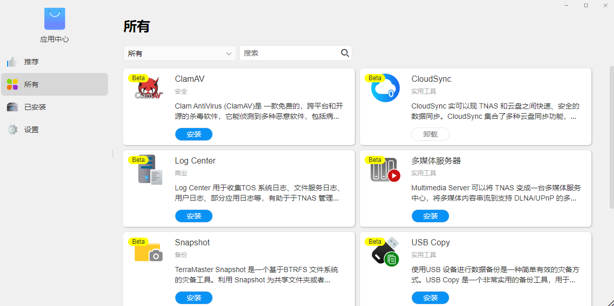Click the Beta badge on Snapshot
Viewport: 614px width, 306px height.
pyautogui.click(x=138, y=241)
